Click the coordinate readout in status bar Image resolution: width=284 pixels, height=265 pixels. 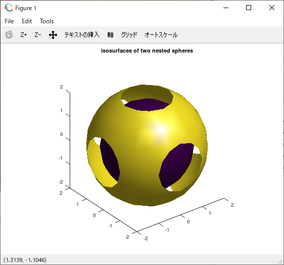tap(25, 260)
